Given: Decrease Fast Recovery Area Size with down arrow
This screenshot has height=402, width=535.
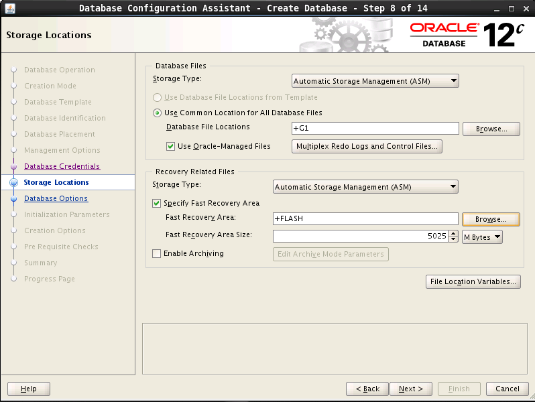Looking at the screenshot, I should pyautogui.click(x=453, y=239).
